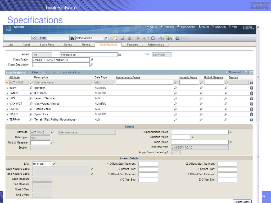The image size is (271, 203).
Task: Click the Profile link
Action: (204, 27)
